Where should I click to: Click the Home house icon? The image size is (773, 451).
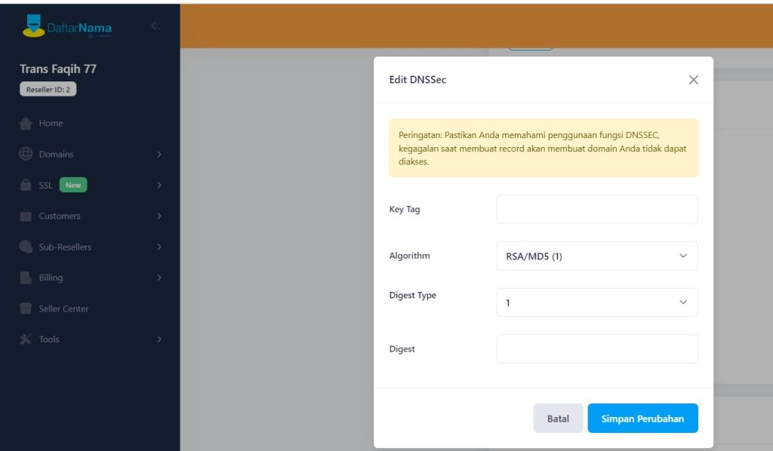pos(26,123)
